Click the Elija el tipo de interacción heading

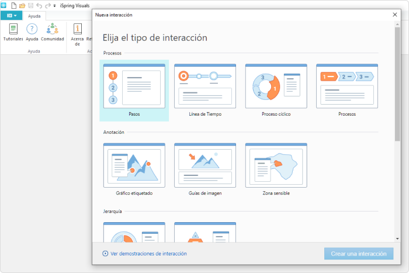pyautogui.click(x=155, y=38)
